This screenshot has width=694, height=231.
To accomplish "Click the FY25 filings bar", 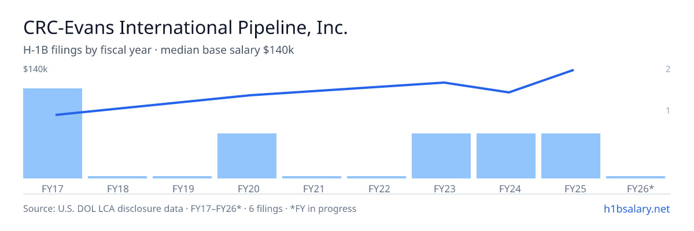I will tap(571, 156).
